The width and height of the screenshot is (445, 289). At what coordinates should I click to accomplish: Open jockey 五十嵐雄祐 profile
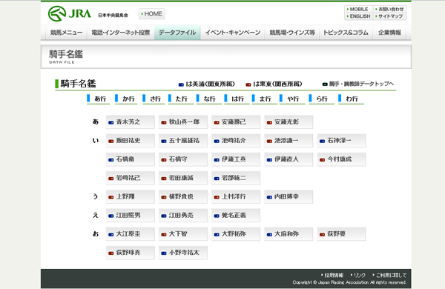tap(183, 141)
